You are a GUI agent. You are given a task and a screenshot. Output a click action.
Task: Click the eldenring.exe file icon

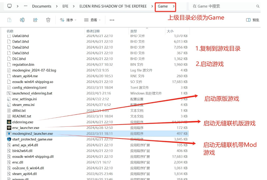click(9, 122)
